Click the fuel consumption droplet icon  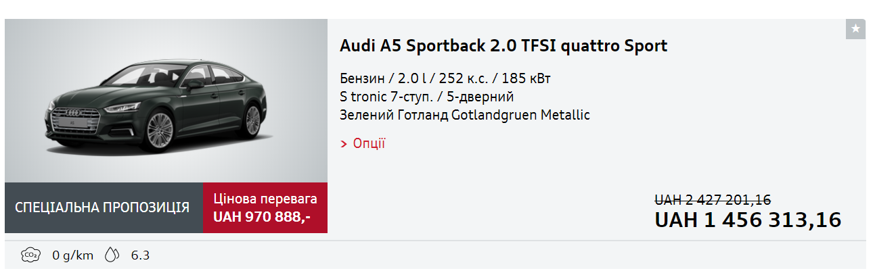coord(112,255)
